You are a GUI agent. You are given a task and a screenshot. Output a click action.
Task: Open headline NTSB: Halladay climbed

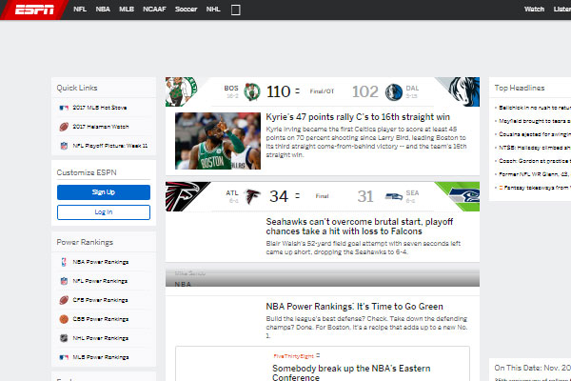pos(535,148)
